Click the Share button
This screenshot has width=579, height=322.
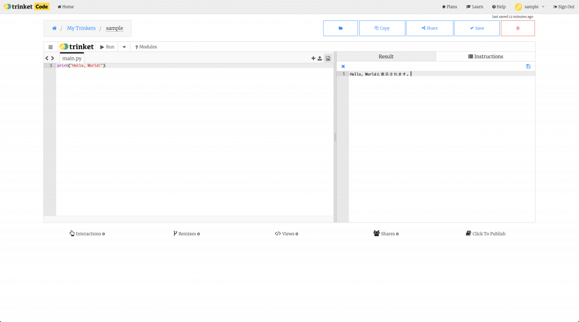click(430, 28)
